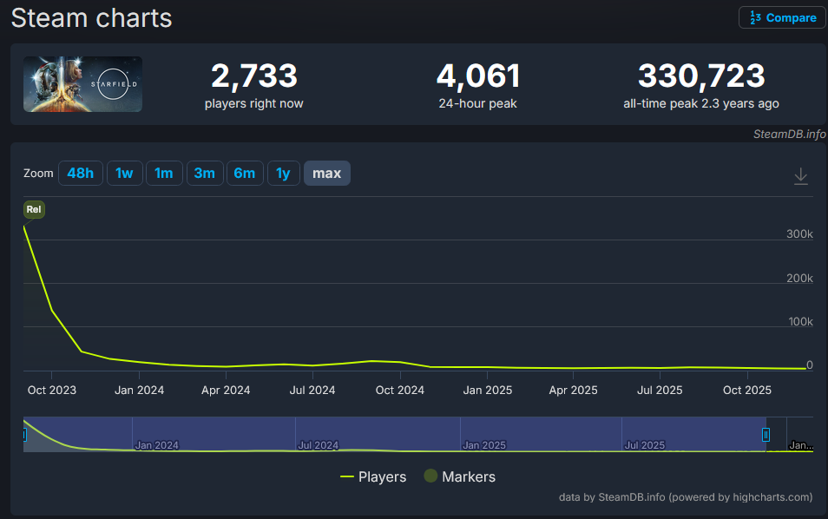Click the Jan 2024 main axis label

(140, 391)
